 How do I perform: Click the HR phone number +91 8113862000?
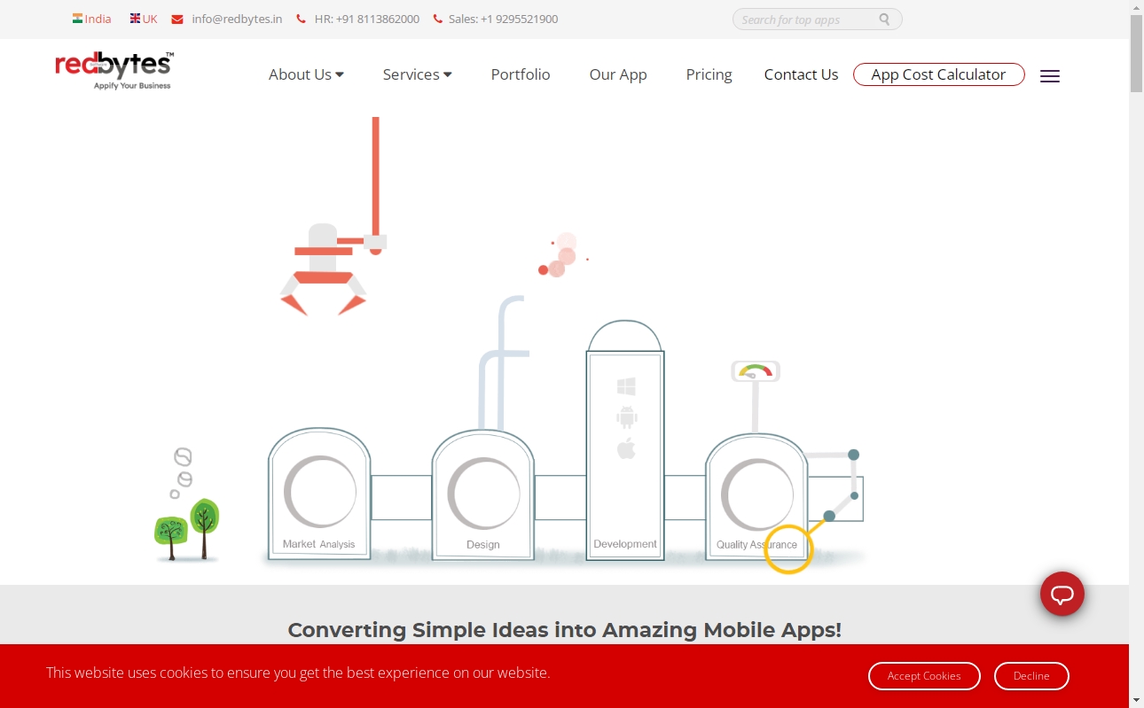(x=366, y=19)
